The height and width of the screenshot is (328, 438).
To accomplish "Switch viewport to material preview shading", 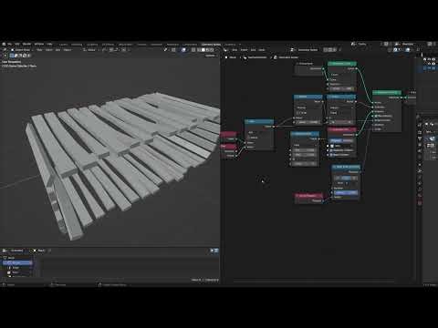I will click(208, 50).
